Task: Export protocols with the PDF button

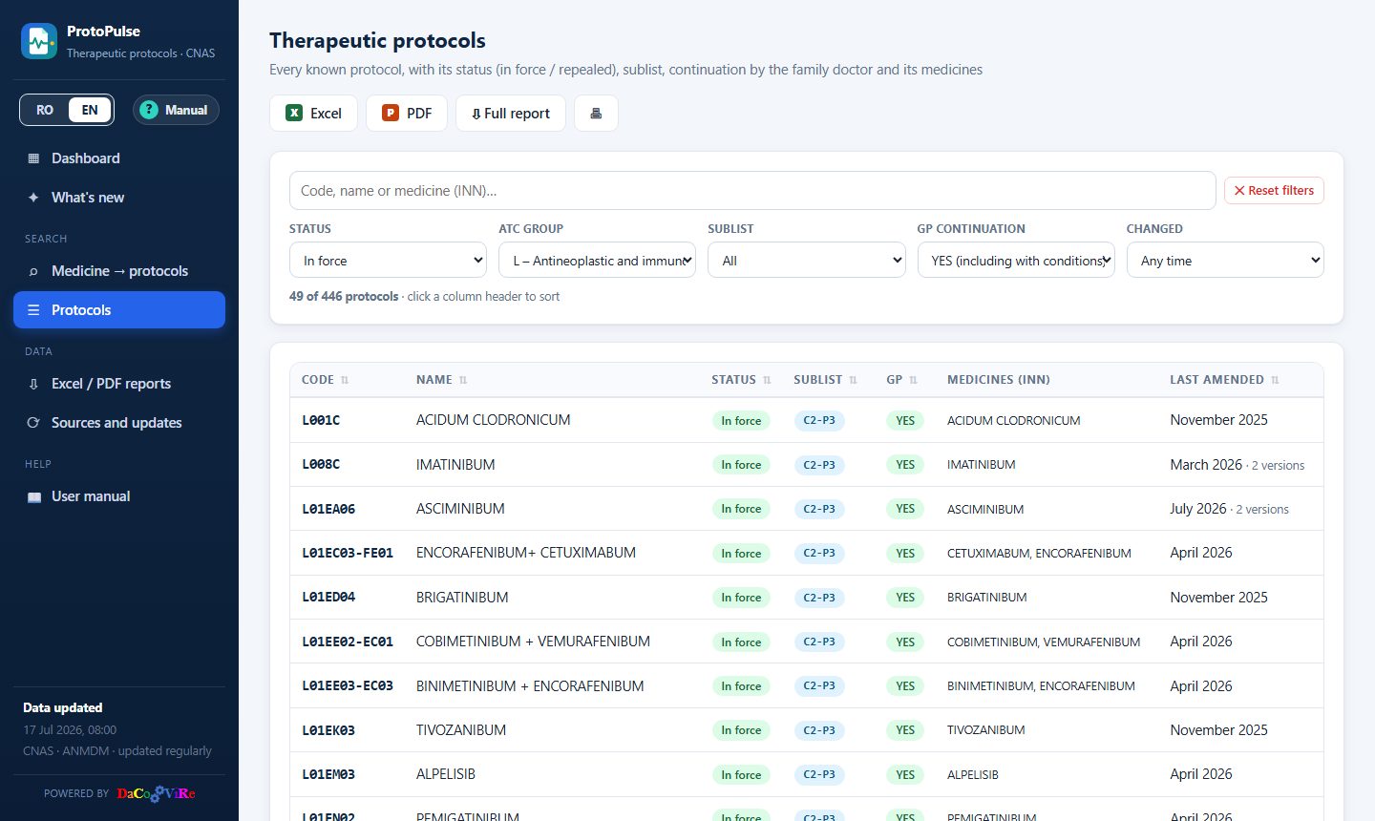Action: coord(407,113)
